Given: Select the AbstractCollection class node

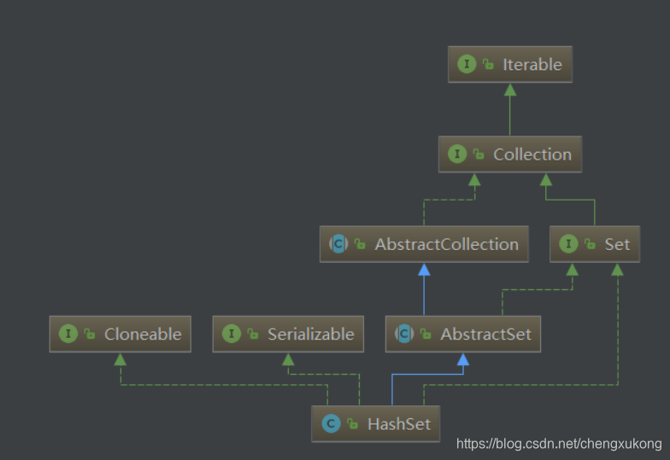Looking at the screenshot, I should click(x=424, y=244).
